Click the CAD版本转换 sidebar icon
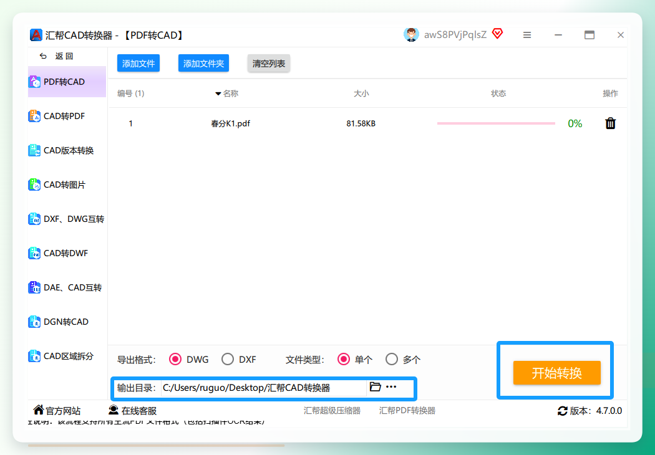655x455 pixels. coord(34,150)
